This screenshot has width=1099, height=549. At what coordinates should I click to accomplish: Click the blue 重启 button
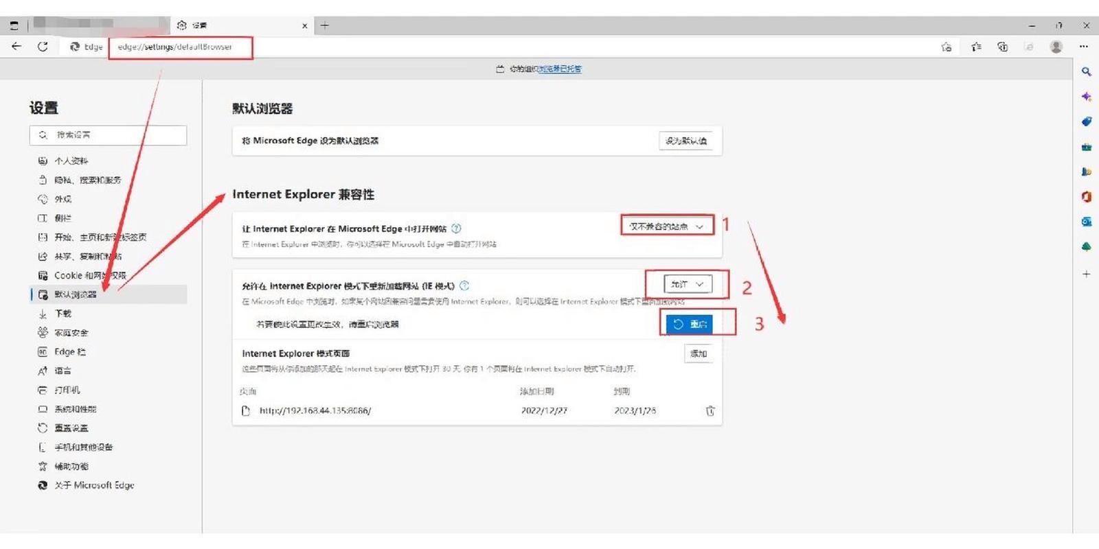tap(689, 324)
